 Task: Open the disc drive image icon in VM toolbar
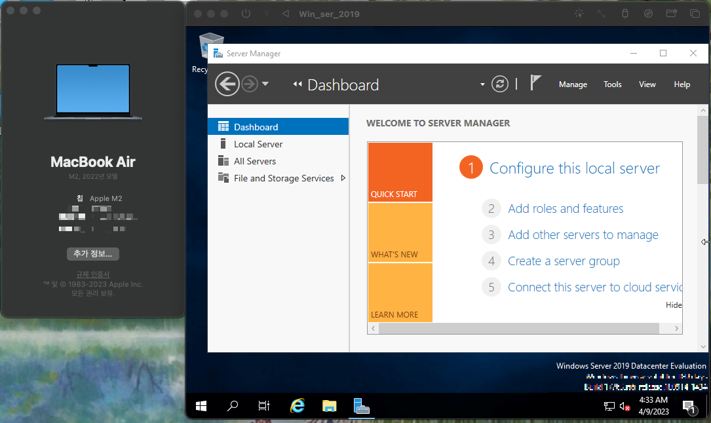649,14
